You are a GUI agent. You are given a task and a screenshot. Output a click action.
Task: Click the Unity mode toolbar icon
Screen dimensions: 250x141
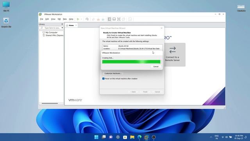pyautogui.click(x=123, y=19)
